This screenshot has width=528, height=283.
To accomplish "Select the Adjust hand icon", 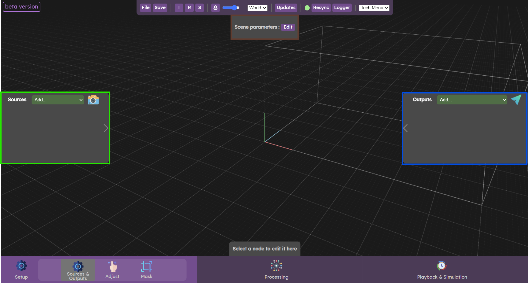I will (x=112, y=265).
